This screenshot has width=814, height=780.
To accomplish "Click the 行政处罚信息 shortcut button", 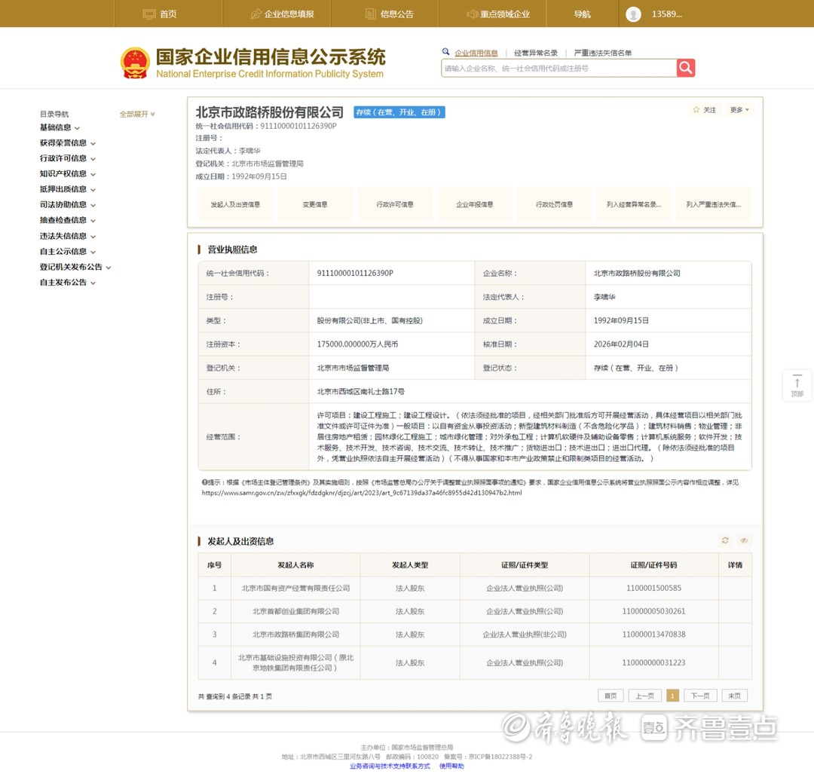I will [x=555, y=204].
